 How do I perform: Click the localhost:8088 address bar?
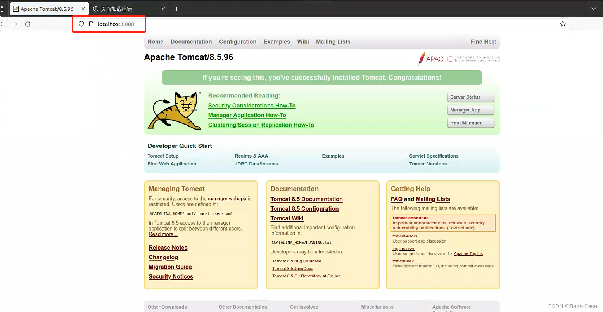322,24
